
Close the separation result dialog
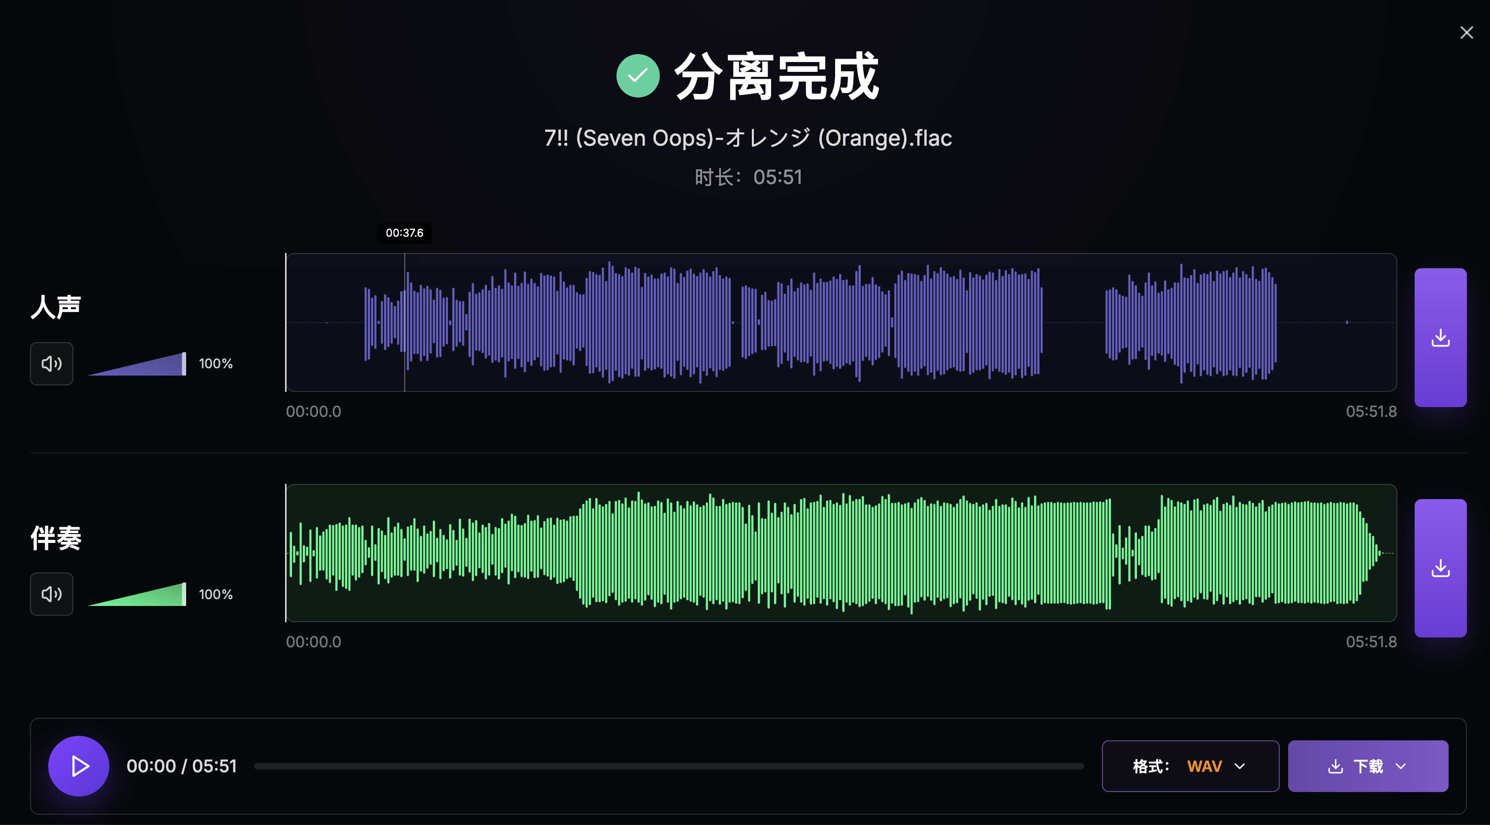[x=1466, y=32]
